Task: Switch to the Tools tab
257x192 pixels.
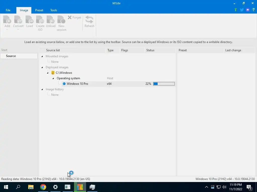Action: pos(54,10)
